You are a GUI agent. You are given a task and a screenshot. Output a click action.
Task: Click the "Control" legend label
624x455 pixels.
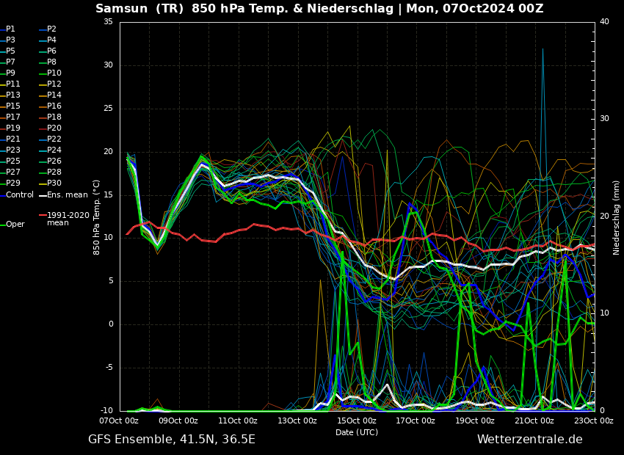(x=20, y=195)
